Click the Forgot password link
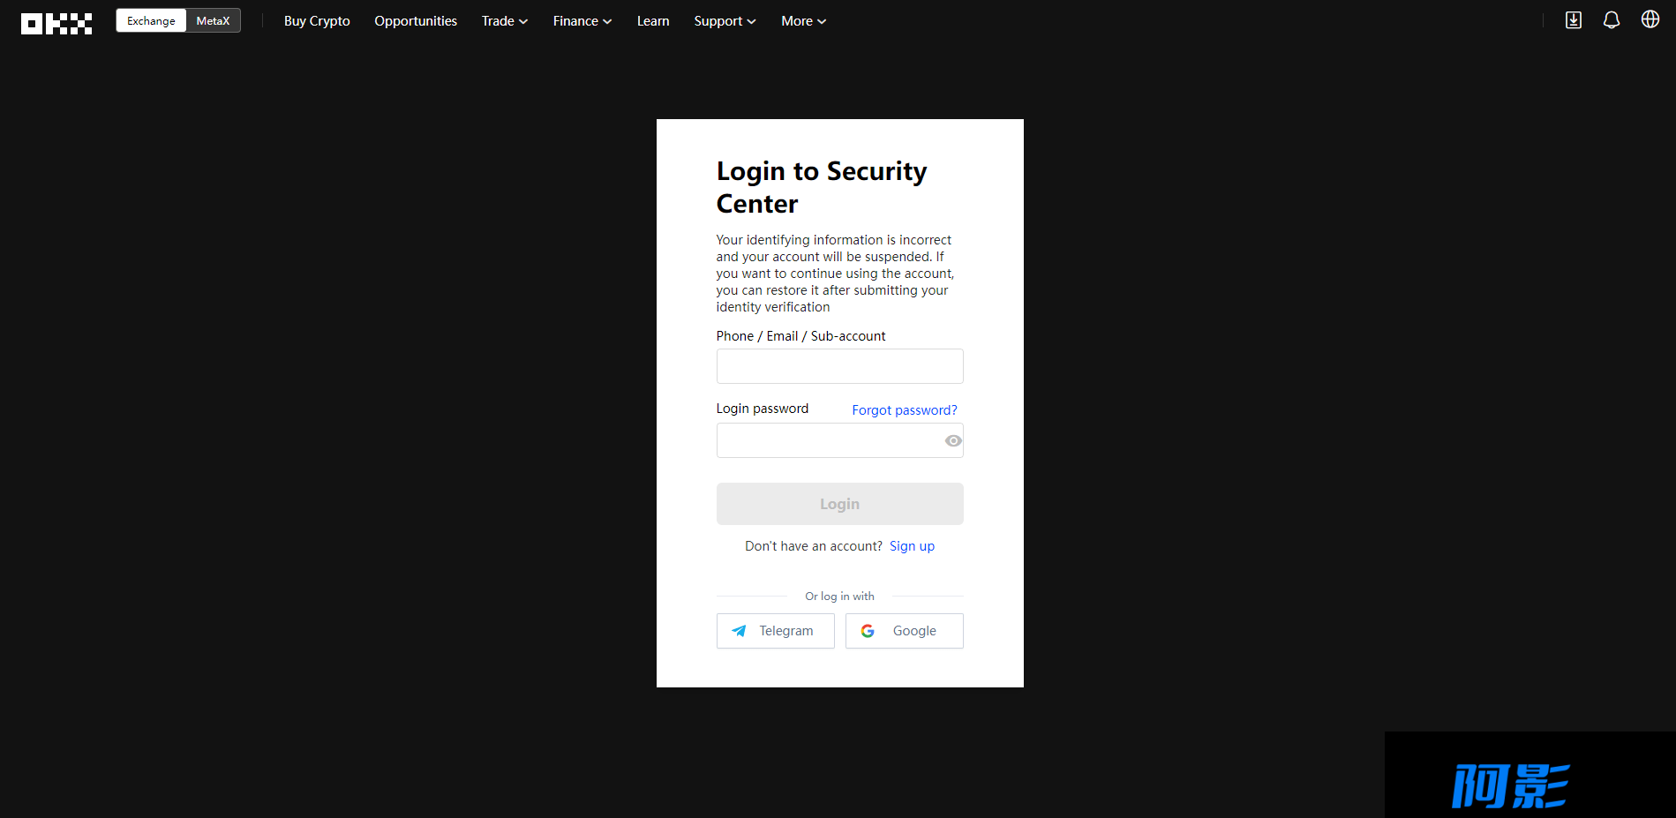Screen dimensions: 1676x818 [905, 410]
